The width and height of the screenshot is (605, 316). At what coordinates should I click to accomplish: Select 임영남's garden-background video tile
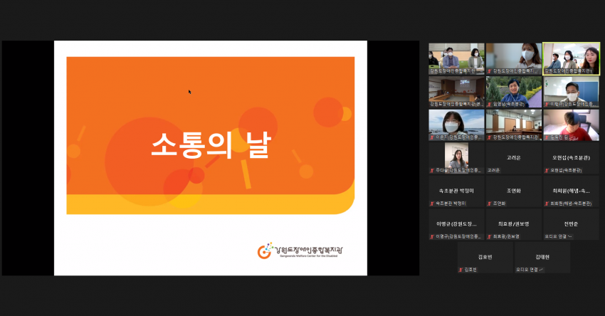pyautogui.click(x=514, y=92)
